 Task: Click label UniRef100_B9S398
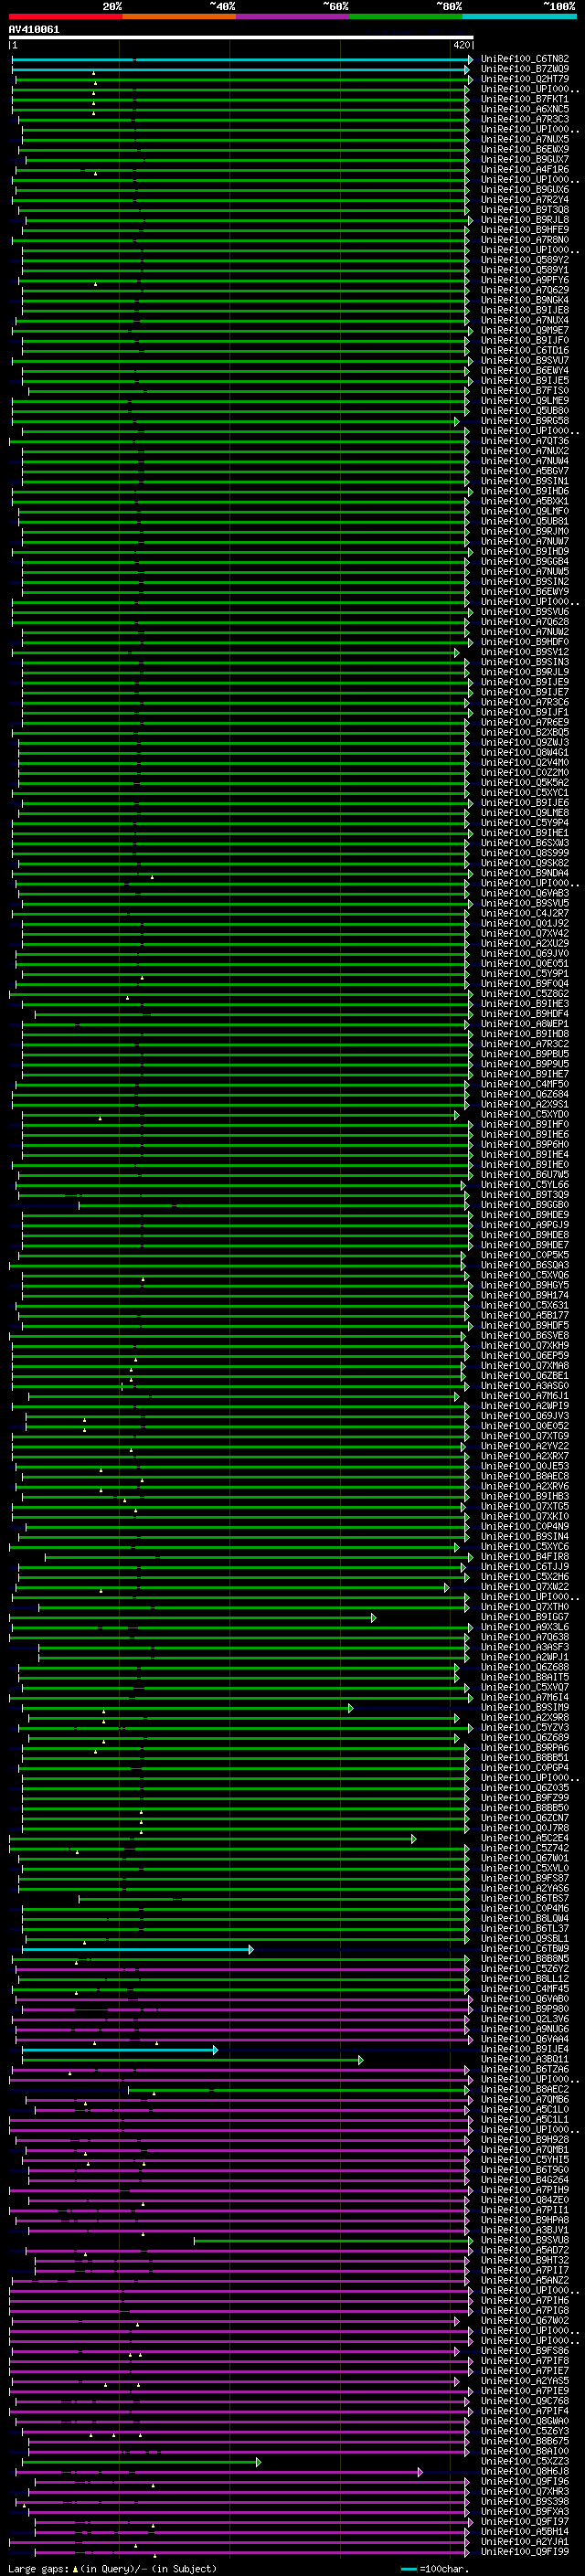point(524,2501)
